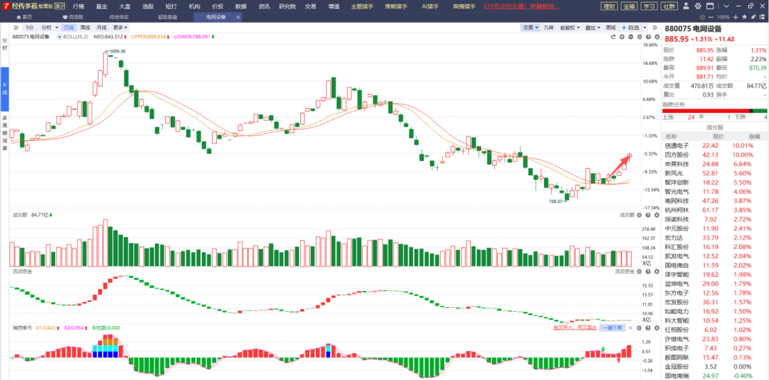The height and width of the screenshot is (380, 769).
Task: Open the red ETF机会 promotional link
Action: click(x=522, y=7)
